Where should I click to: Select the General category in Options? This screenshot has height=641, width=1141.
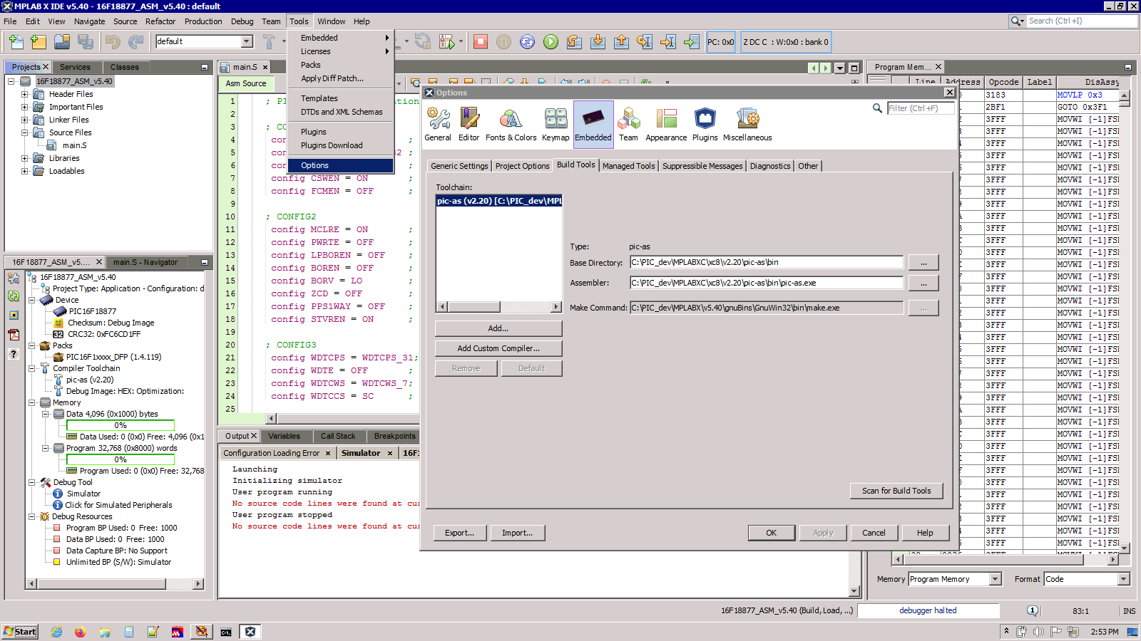(x=438, y=125)
